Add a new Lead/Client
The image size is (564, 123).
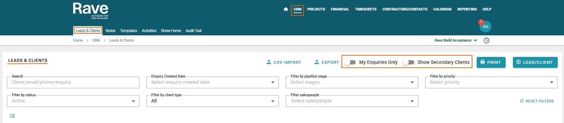535,62
